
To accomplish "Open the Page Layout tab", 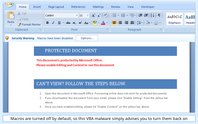I will (x=56, y=7).
